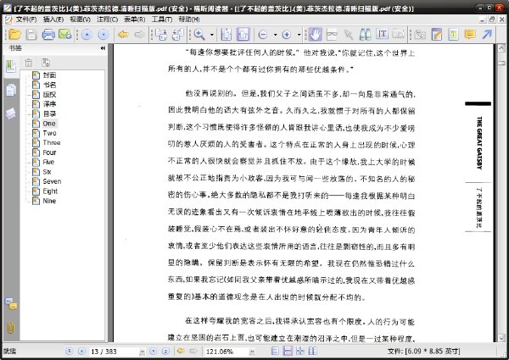Send the PDF by email with the envelope icon
The height and width of the screenshot is (360, 509).
click(65, 34)
